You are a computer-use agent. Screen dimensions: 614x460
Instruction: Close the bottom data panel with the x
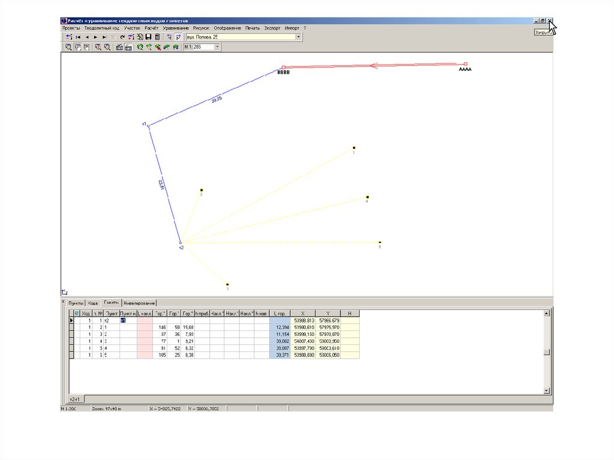pos(64,302)
